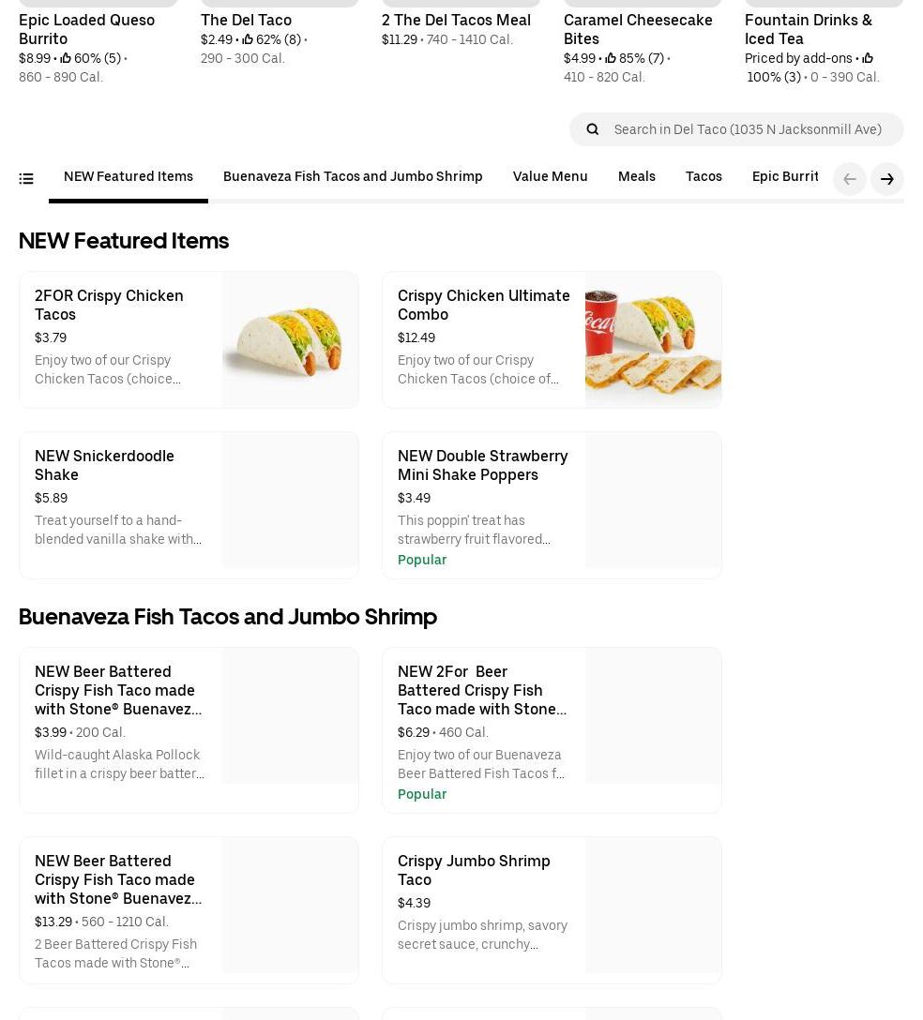
Task: Open Crispy Jumbo Shrimp Taco item
Action: [x=474, y=870]
